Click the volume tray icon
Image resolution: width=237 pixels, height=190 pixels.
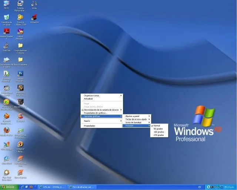point(211,187)
